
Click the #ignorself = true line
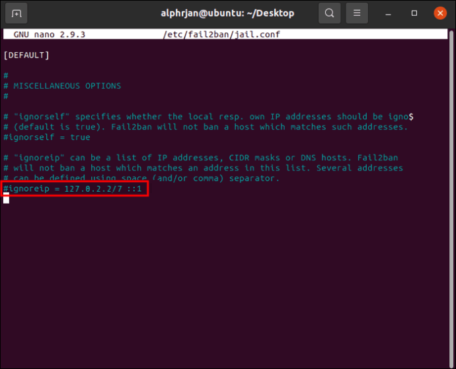click(47, 138)
